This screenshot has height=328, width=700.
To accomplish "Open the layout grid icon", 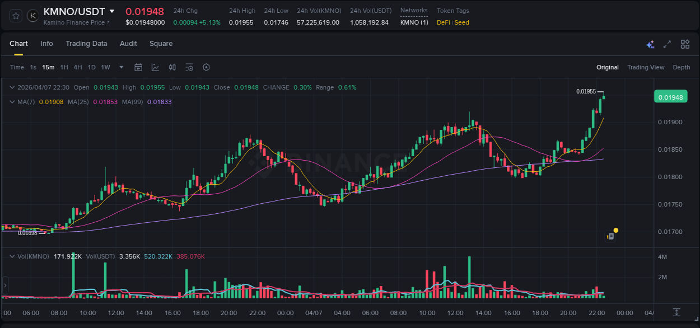I will [685, 44].
